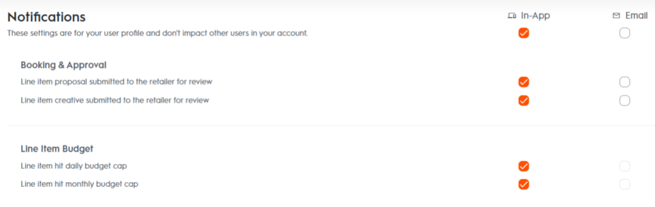Click the Email envelope icon in column header
This screenshot has width=655, height=207.
(x=616, y=16)
